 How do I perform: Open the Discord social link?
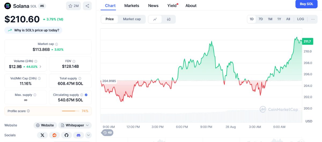pyautogui.click(x=79, y=135)
